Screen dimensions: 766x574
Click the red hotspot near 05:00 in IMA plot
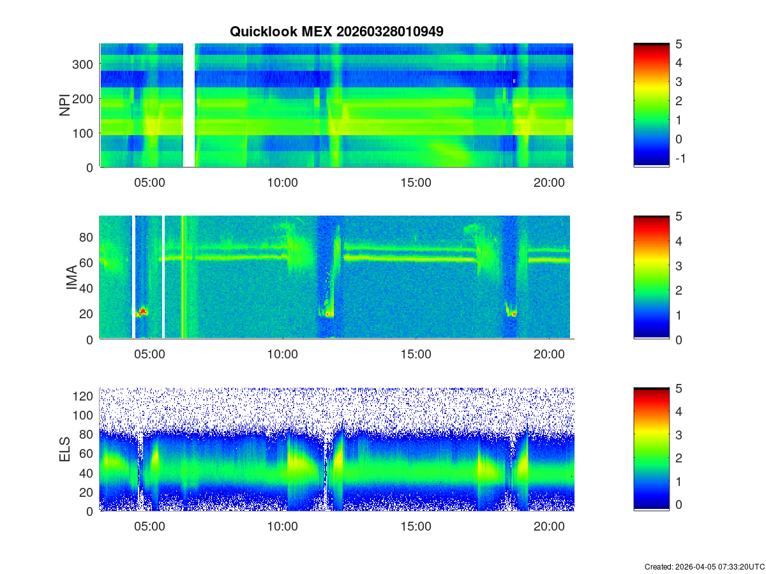[143, 311]
